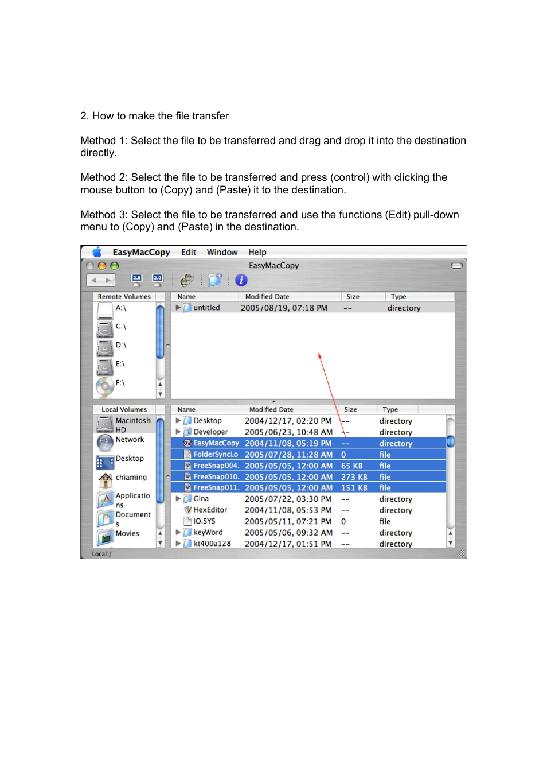The image size is (547, 775).
Task: Click the untitled folder modified date
Action: [284, 308]
